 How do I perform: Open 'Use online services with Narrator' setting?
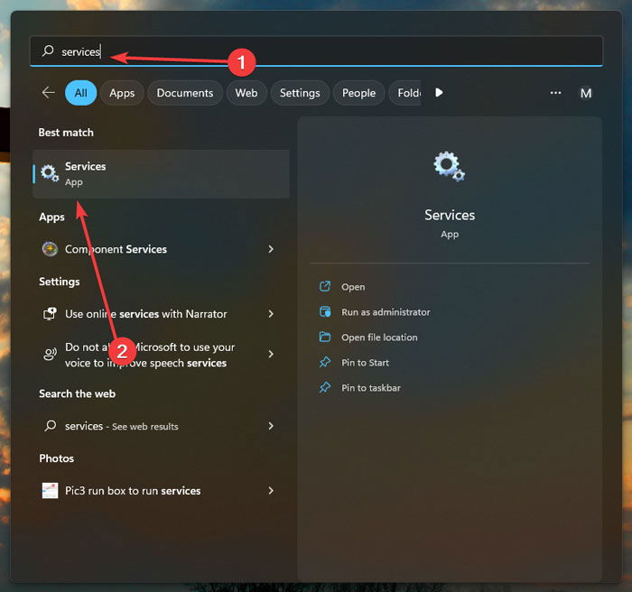(162, 313)
